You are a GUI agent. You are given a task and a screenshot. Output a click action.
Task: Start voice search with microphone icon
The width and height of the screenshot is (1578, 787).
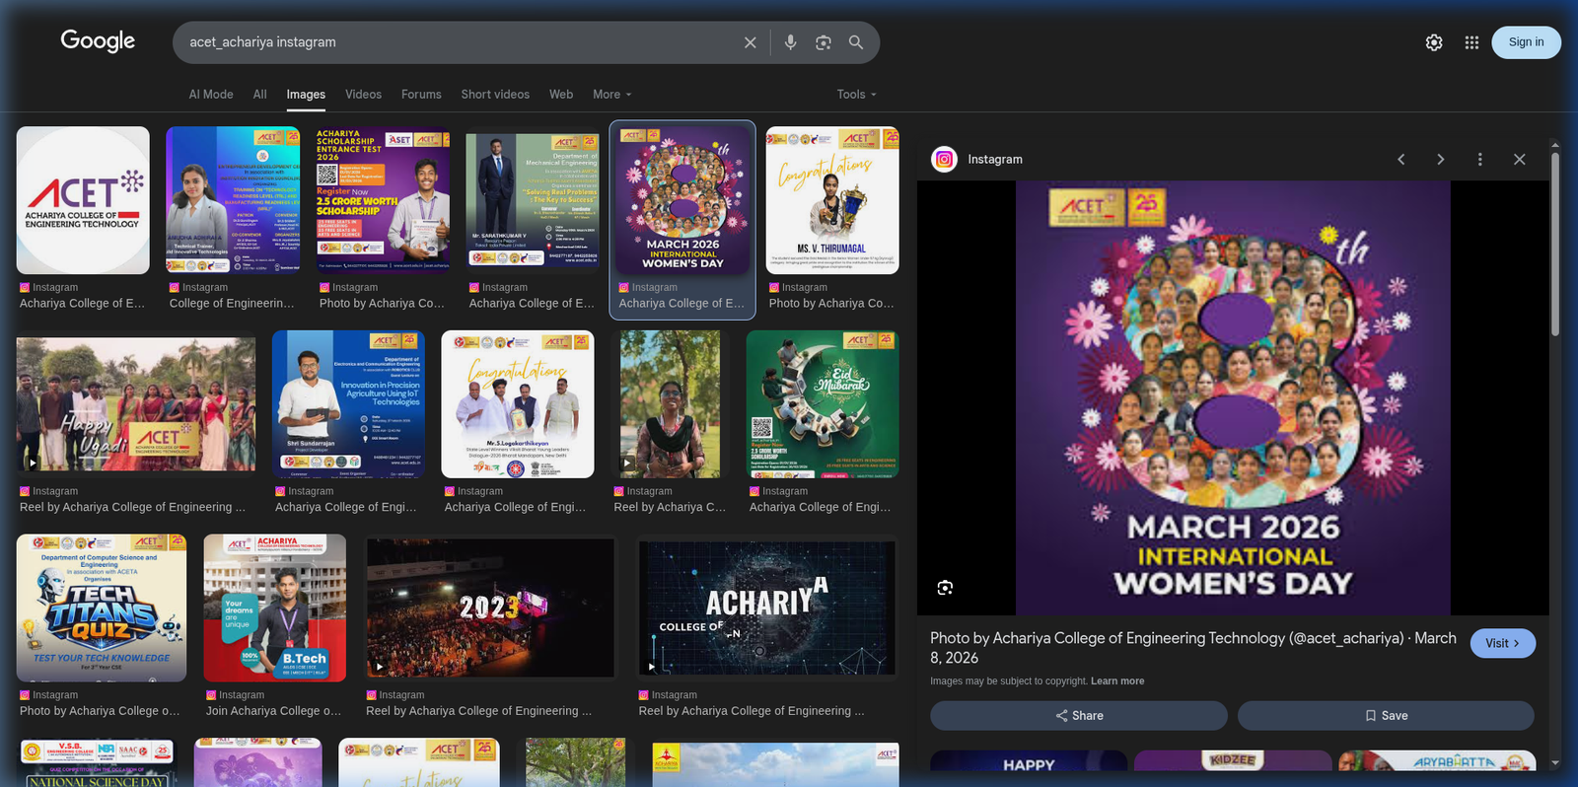coord(790,42)
